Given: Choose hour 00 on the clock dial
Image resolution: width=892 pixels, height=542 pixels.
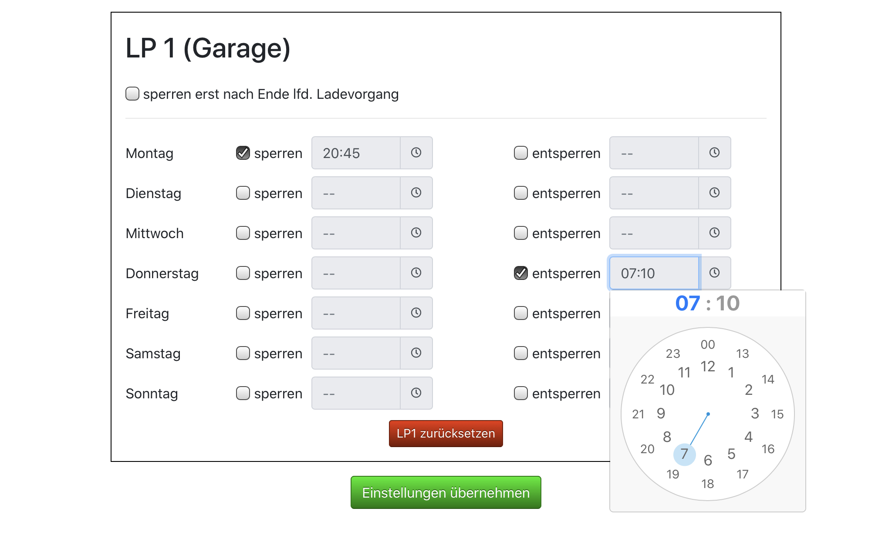Looking at the screenshot, I should click(x=708, y=344).
